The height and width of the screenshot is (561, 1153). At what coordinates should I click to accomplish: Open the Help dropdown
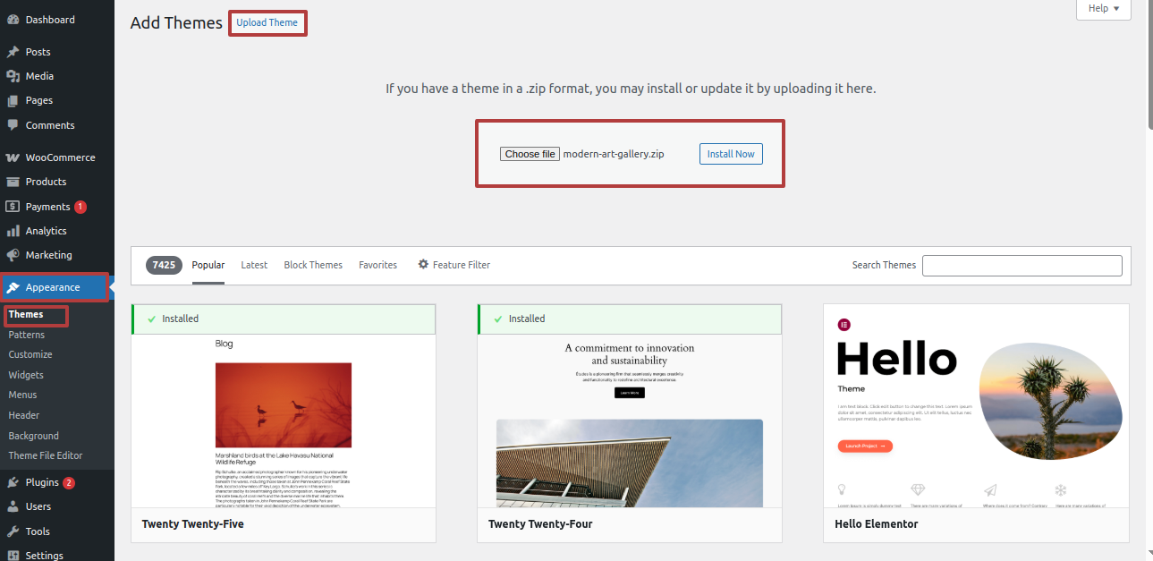(x=1104, y=9)
